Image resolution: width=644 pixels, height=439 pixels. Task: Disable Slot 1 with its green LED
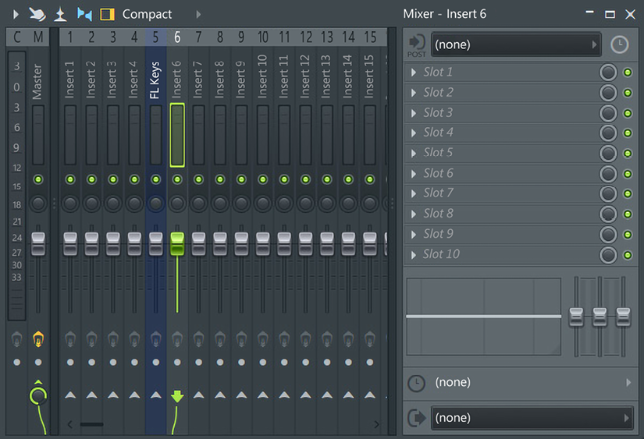point(628,73)
